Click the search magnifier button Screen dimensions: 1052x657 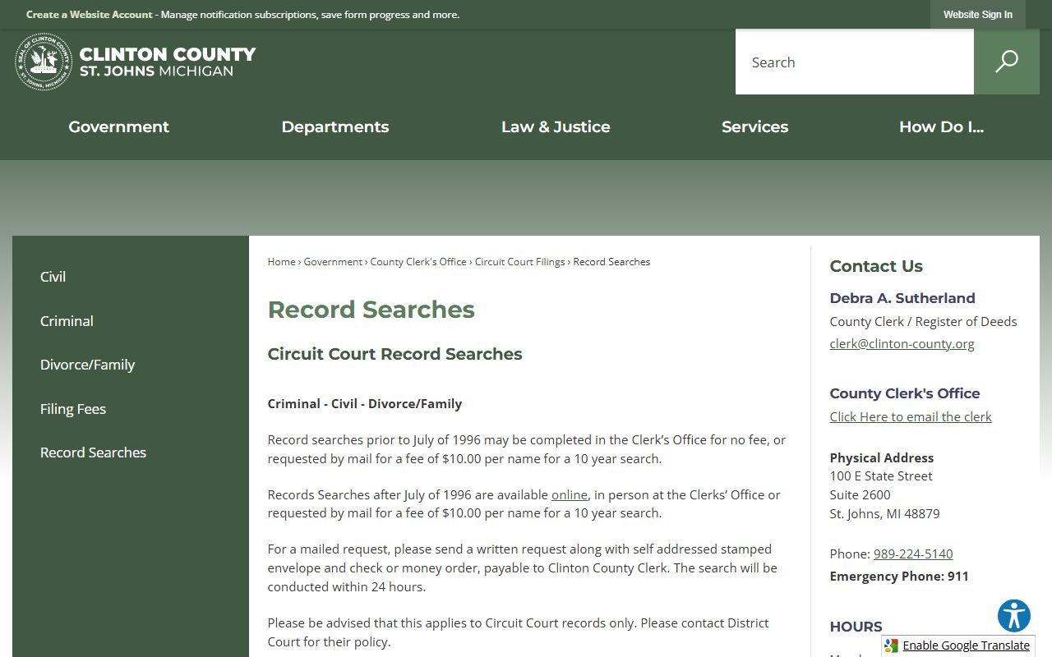pyautogui.click(x=1007, y=62)
